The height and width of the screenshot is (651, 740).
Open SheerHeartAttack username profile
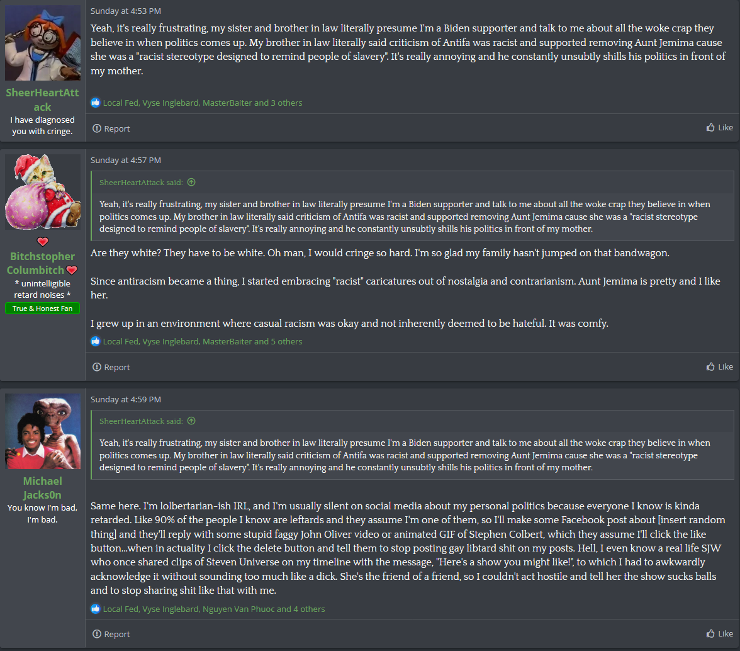43,99
